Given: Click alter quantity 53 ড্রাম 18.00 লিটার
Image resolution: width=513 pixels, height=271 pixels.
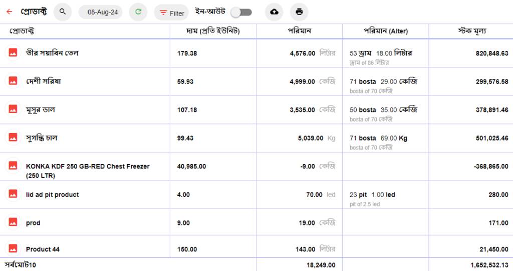Looking at the screenshot, I should coord(381,53).
